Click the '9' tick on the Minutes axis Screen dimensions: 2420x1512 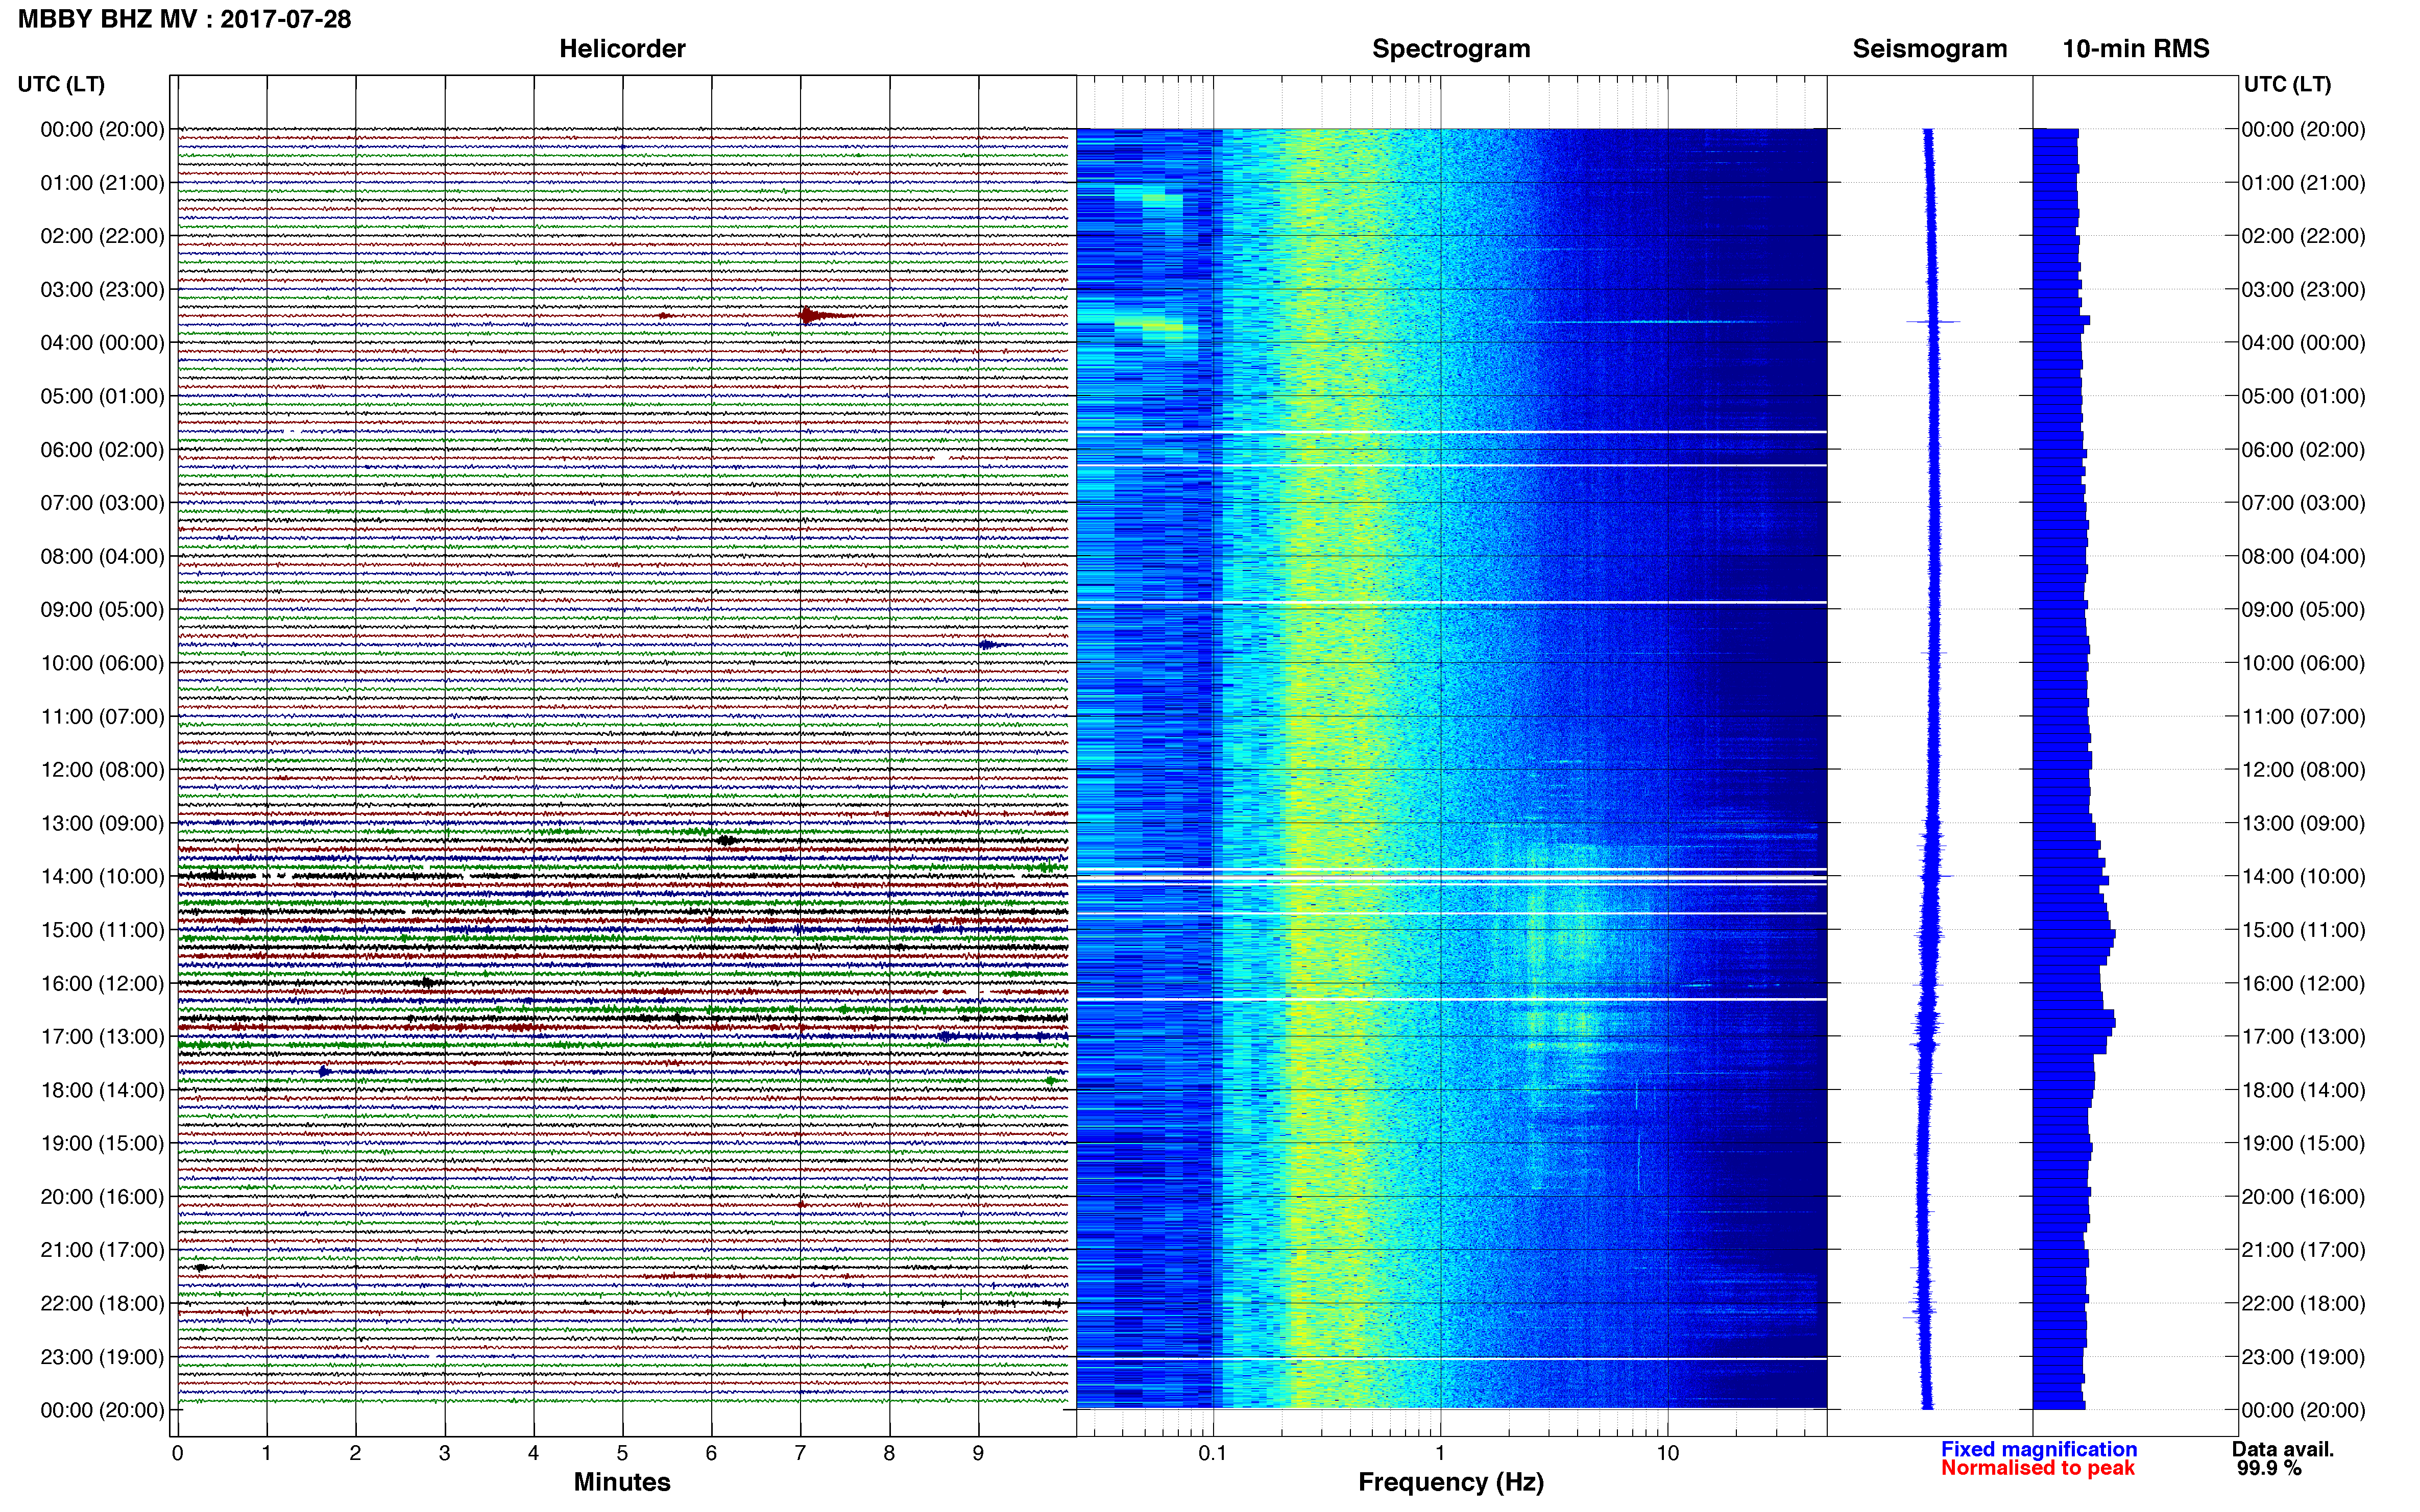pos(978,1454)
